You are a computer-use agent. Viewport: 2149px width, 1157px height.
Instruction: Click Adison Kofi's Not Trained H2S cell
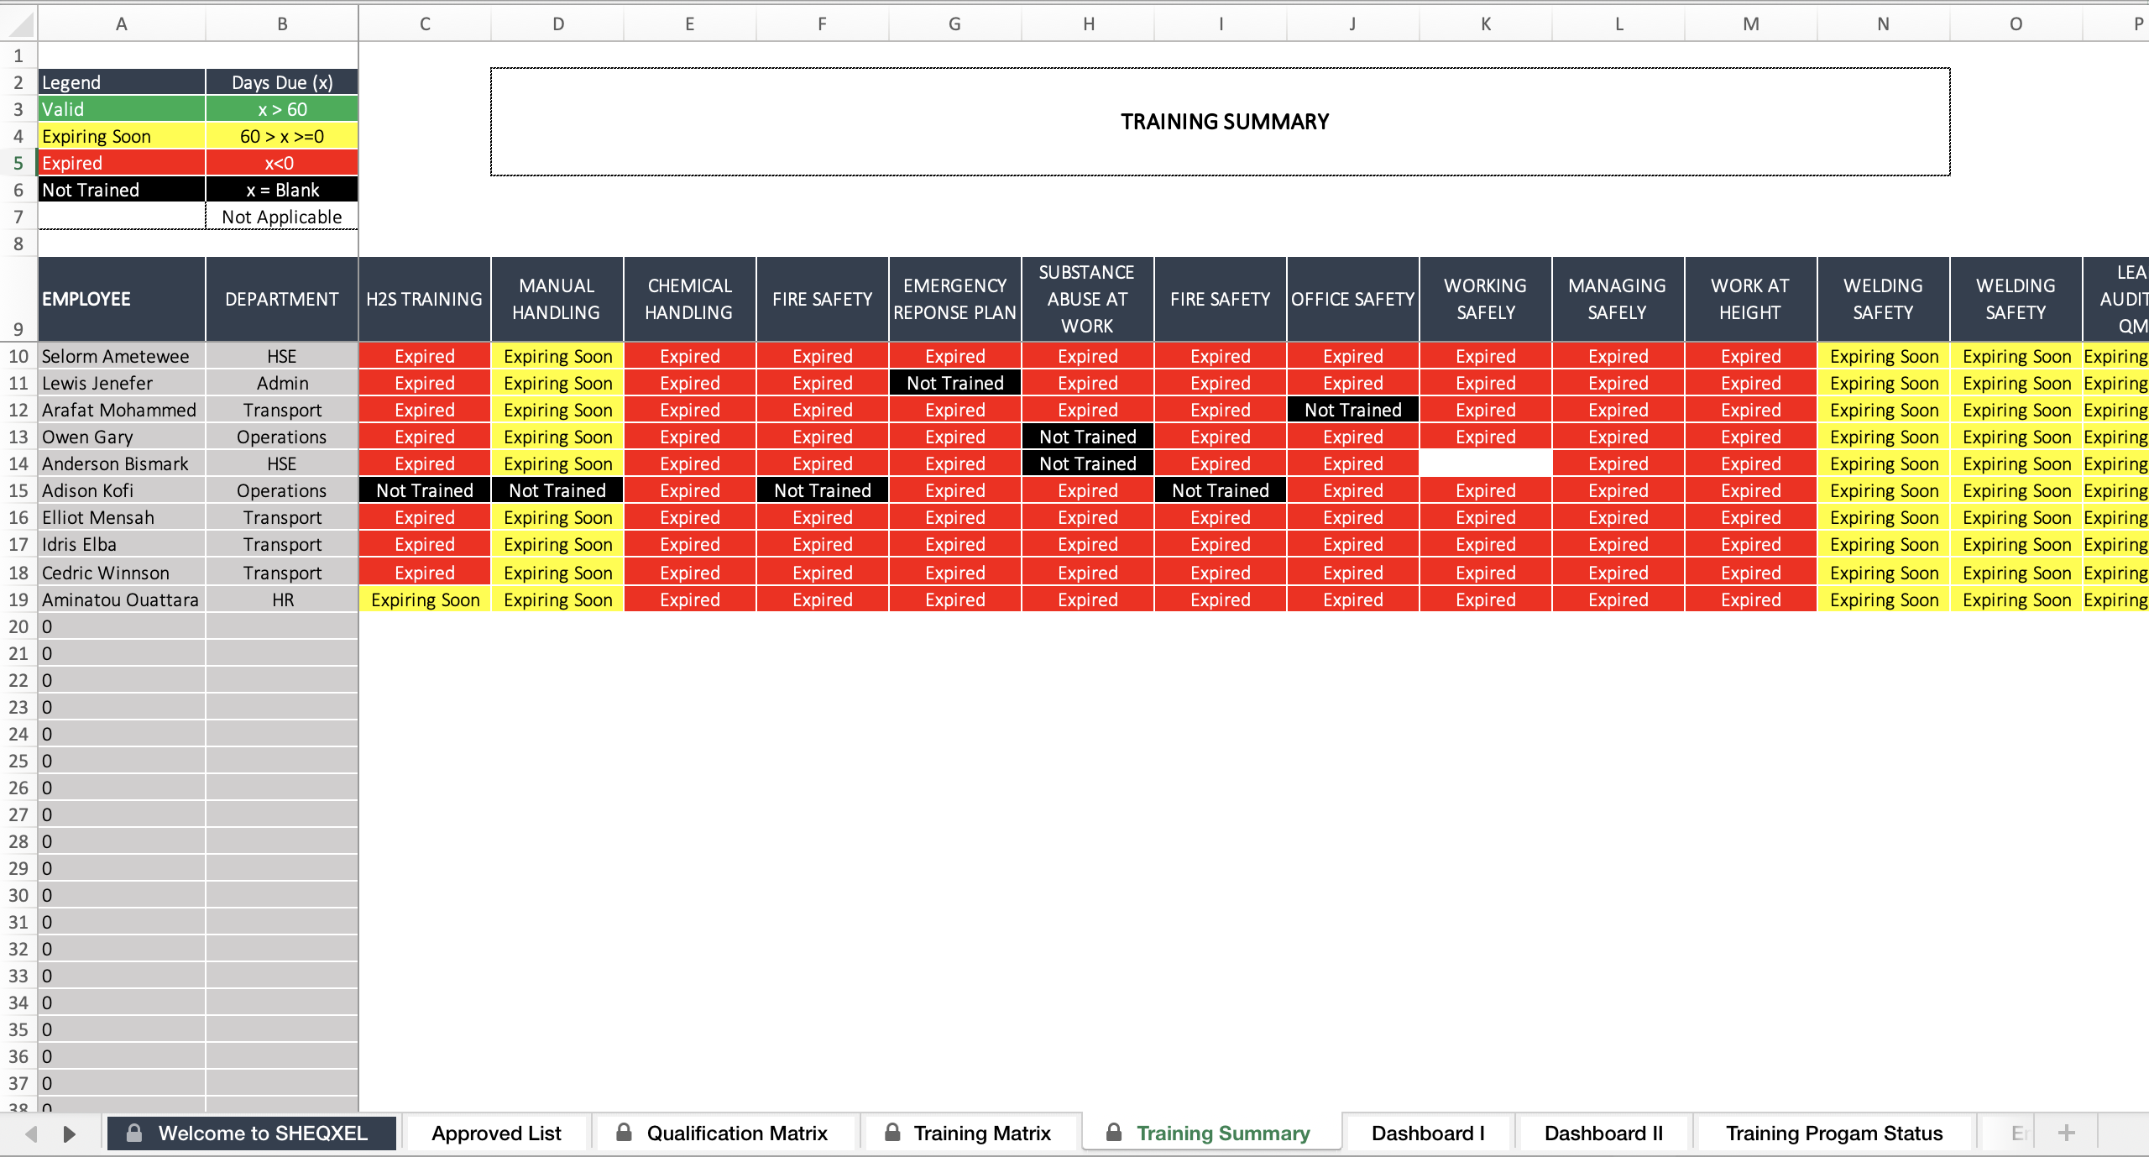(x=425, y=490)
